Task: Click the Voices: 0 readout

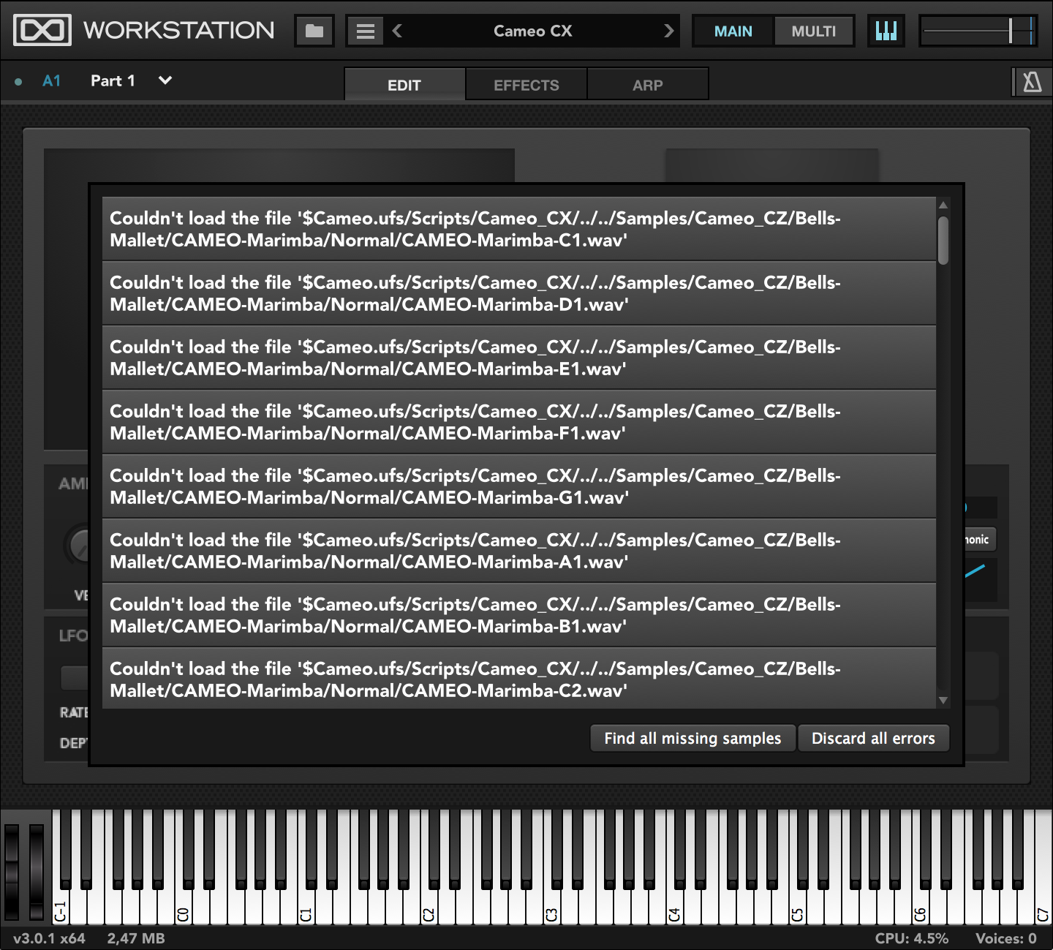Action: click(x=1006, y=938)
